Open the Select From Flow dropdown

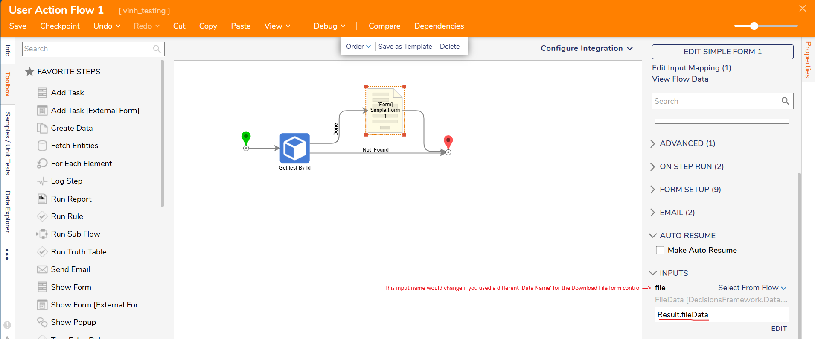pos(752,288)
